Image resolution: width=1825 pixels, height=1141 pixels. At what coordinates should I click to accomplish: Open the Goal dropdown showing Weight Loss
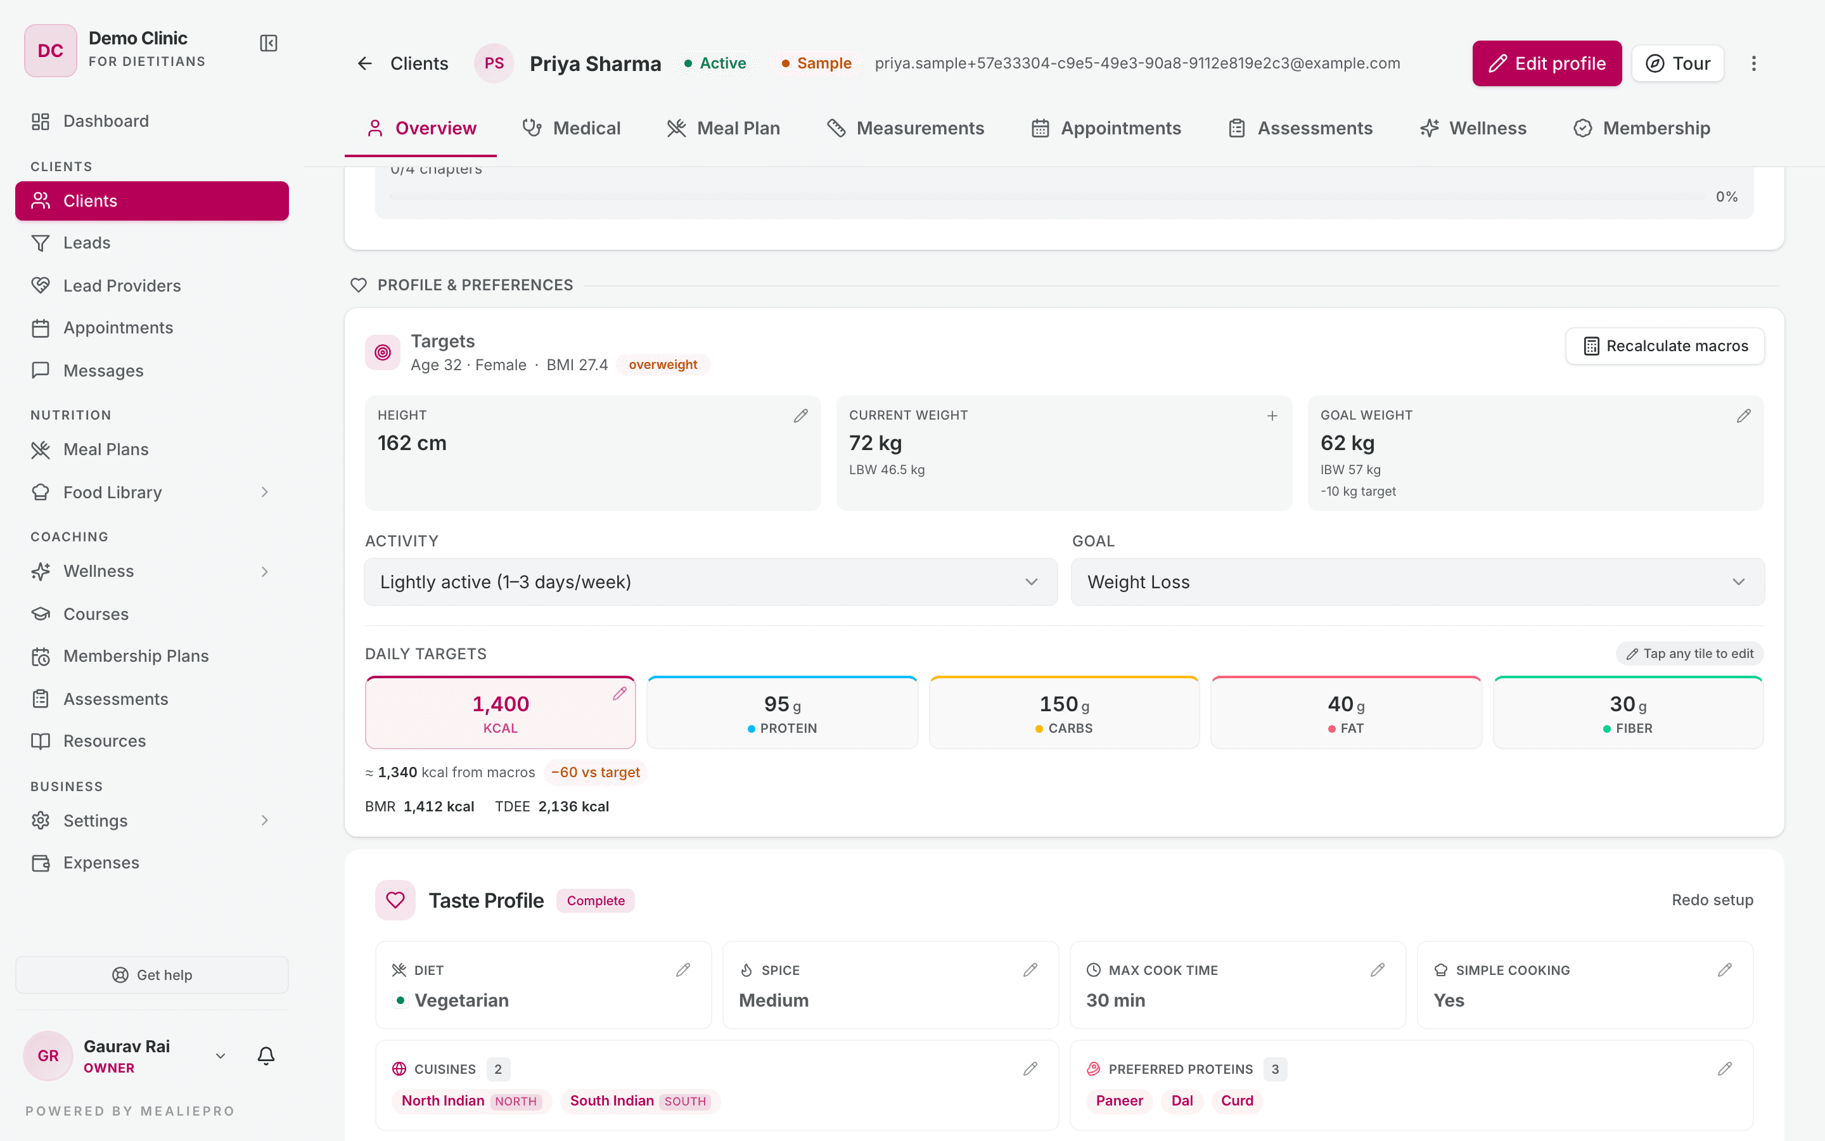[1418, 582]
